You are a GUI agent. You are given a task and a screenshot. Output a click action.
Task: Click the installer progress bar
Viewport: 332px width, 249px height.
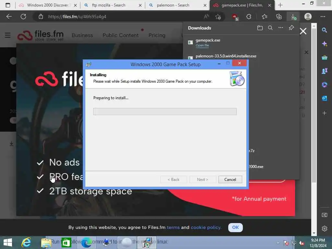click(165, 112)
